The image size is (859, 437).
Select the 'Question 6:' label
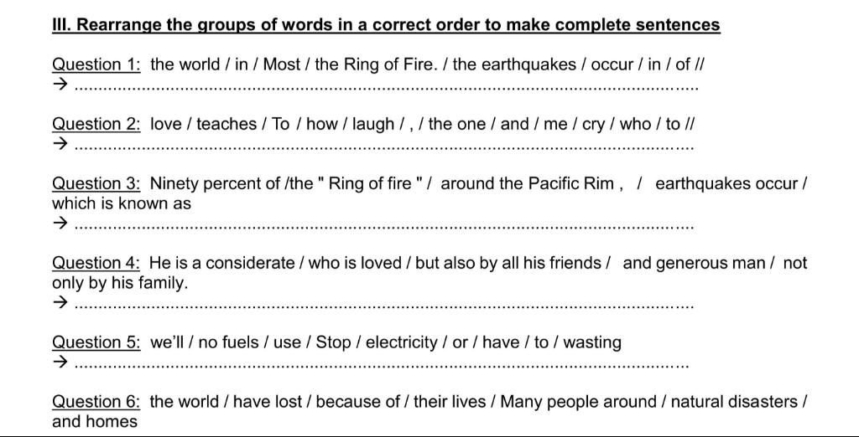(97, 403)
